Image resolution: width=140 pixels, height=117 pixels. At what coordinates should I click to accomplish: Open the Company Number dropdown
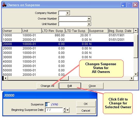point(68,13)
